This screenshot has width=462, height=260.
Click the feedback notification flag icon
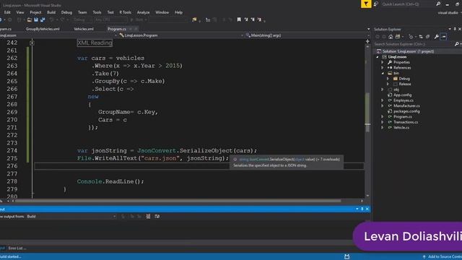coord(366,4)
